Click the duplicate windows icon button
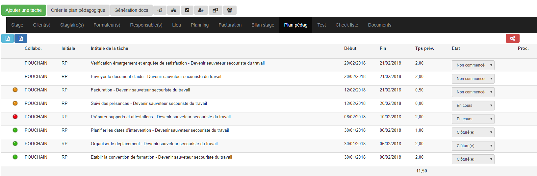The height and width of the screenshot is (176, 537). 215,10
